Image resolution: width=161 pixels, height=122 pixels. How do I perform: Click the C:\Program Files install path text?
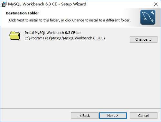pyautogui.click(x=65, y=38)
